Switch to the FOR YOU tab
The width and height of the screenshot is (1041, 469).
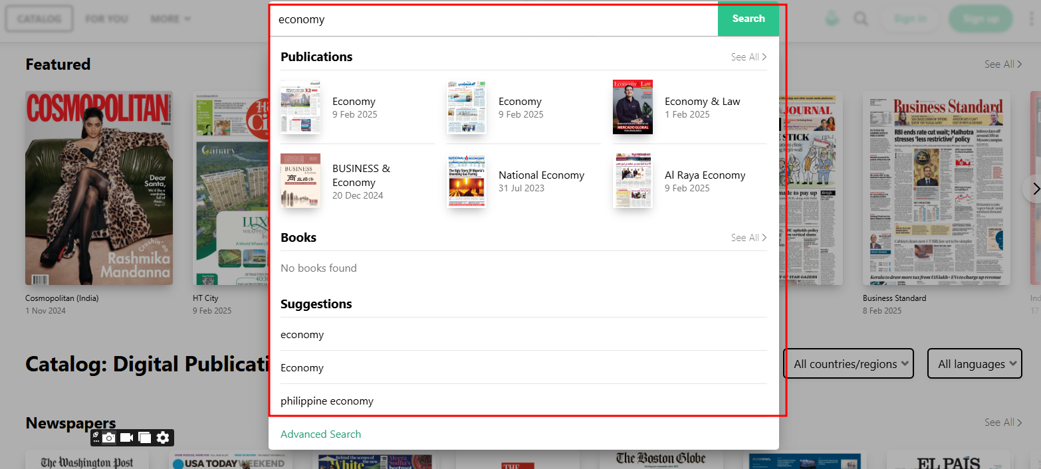106,19
